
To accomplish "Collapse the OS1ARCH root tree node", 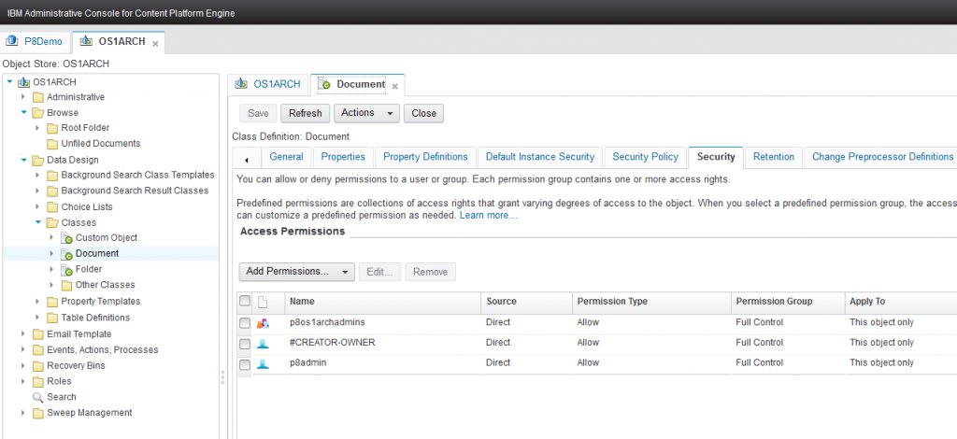I will click(x=9, y=81).
